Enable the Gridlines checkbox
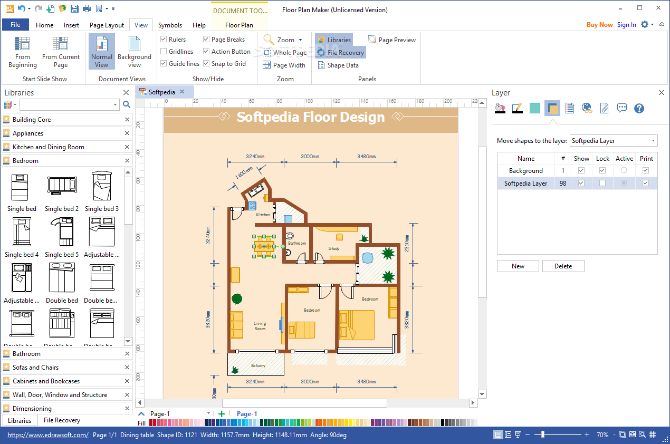Screen dimensions: 670x444 tap(164, 52)
